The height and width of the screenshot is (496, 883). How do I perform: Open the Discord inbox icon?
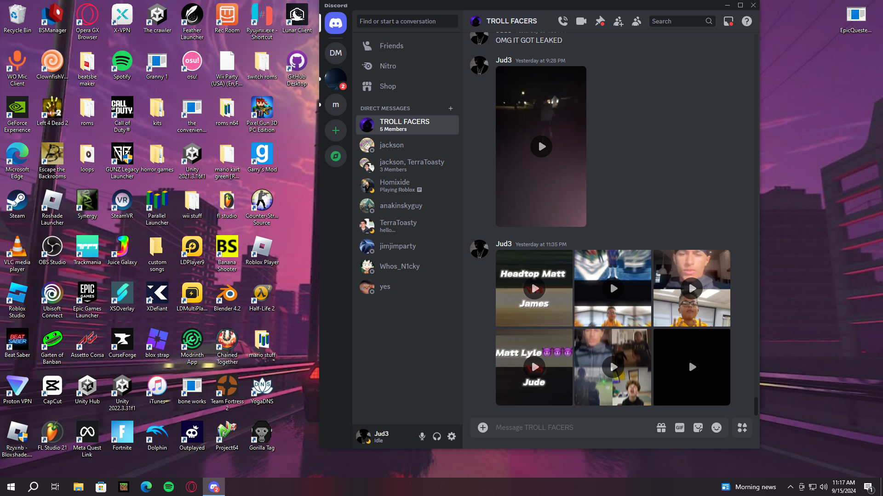pos(728,21)
